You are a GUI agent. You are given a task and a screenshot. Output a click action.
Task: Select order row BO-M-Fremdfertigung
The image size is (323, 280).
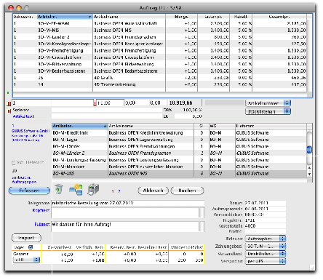[x=160, y=51]
